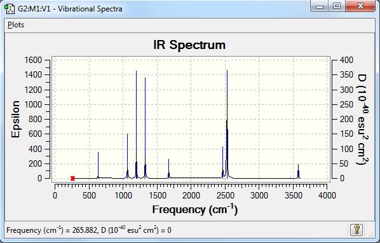This screenshot has height=243, width=380.
Task: Close the Vibrational Spectra window
Action: coord(360,6)
